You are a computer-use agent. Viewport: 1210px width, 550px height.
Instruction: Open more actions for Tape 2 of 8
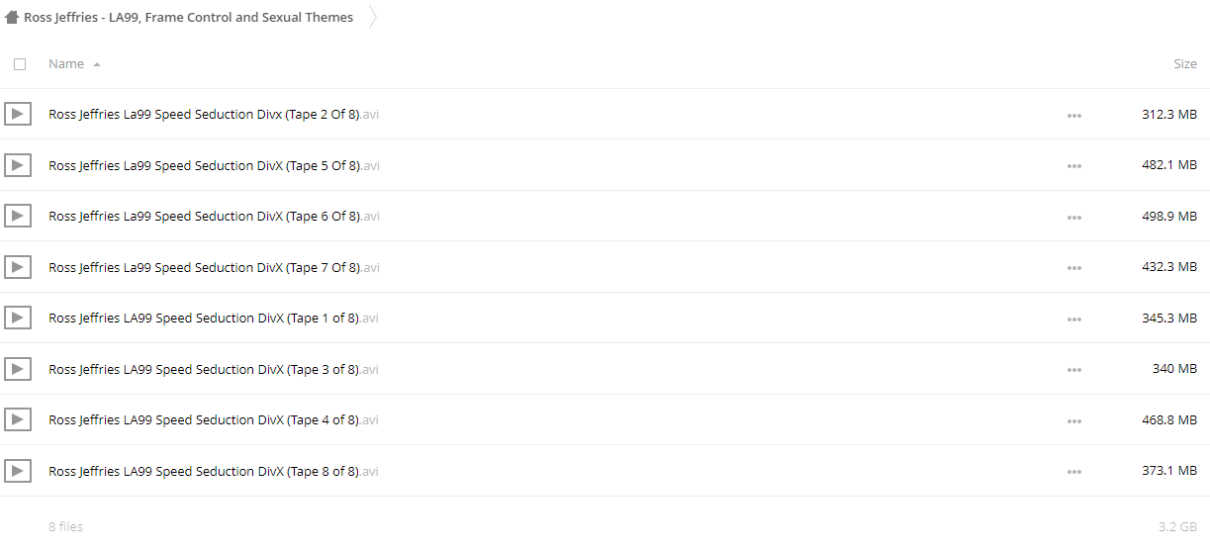1074,115
